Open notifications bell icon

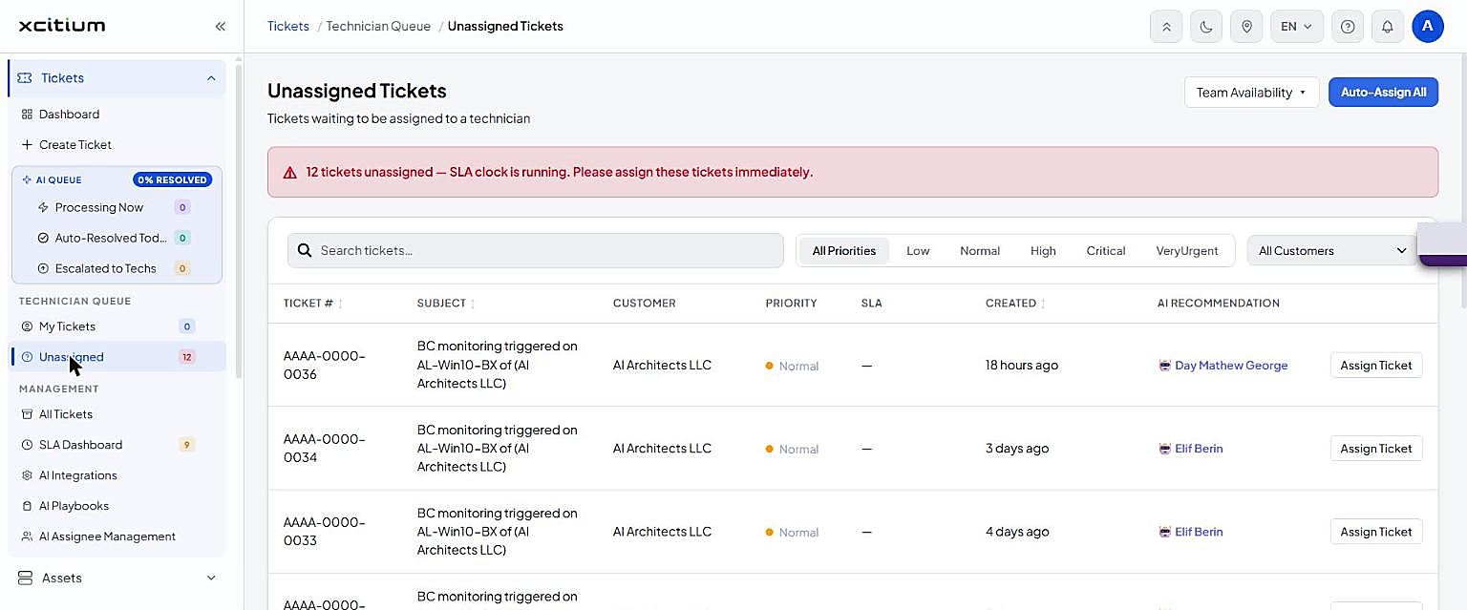coord(1388,27)
